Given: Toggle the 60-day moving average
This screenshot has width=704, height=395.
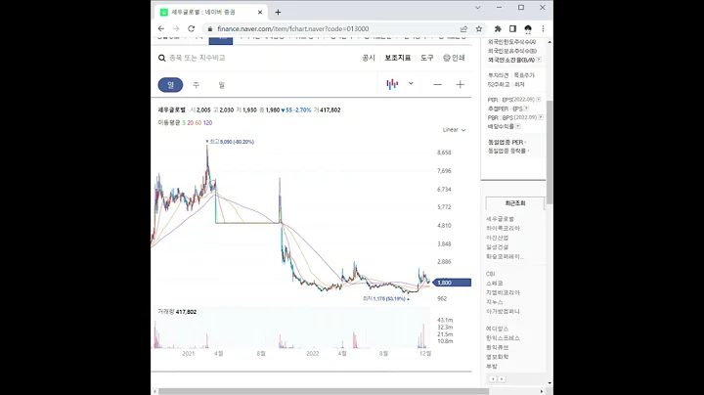Looking at the screenshot, I should pyautogui.click(x=198, y=122).
